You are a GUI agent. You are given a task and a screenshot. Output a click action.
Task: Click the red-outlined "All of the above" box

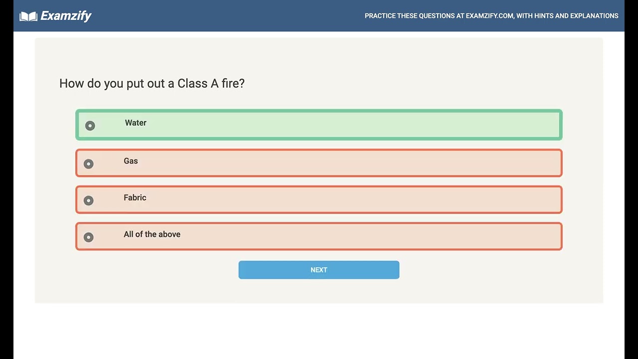(349, 236)
